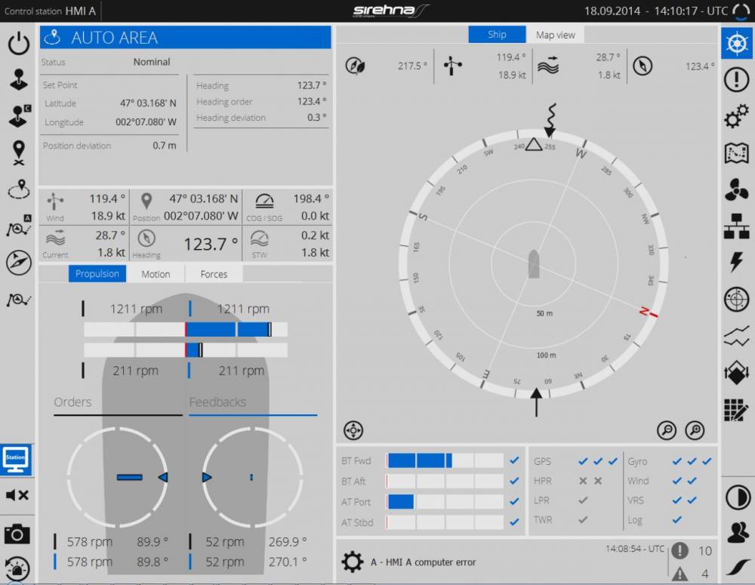Toggle the Log sensor check
755x585 pixels.
677,520
